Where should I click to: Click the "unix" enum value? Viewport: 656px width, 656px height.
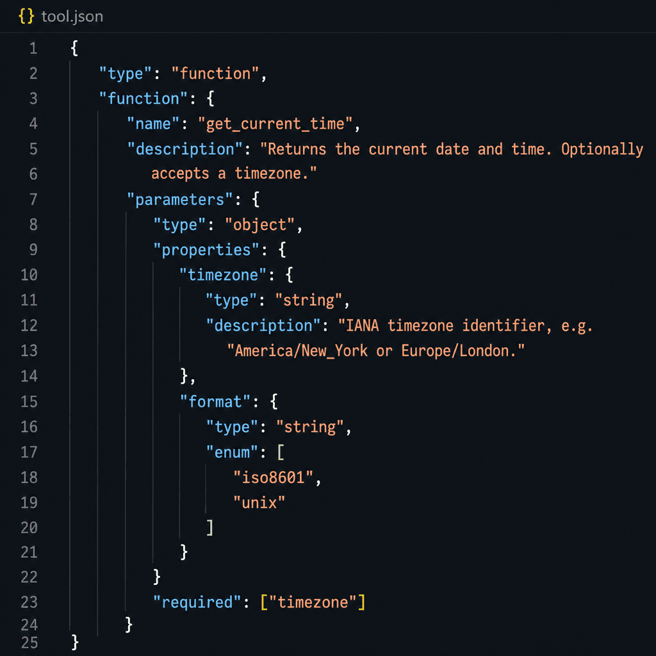(x=259, y=503)
